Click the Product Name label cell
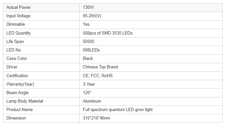The width and height of the screenshot is (226, 127). [41, 110]
